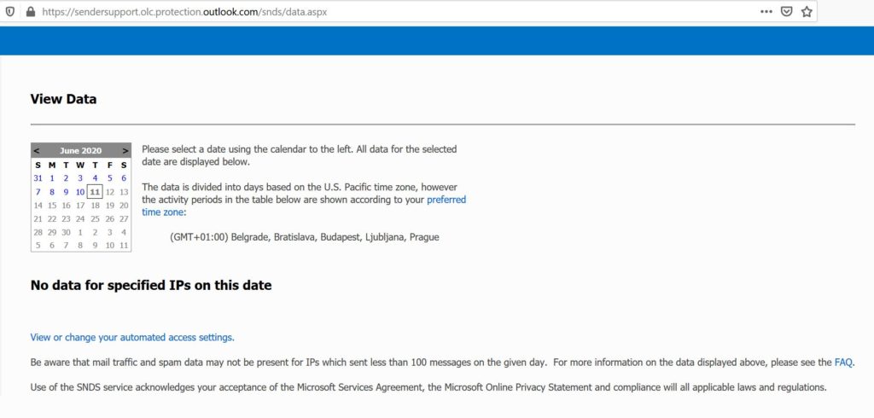Open the FAQ link
Viewport: 874px width, 418px height.
(843, 363)
